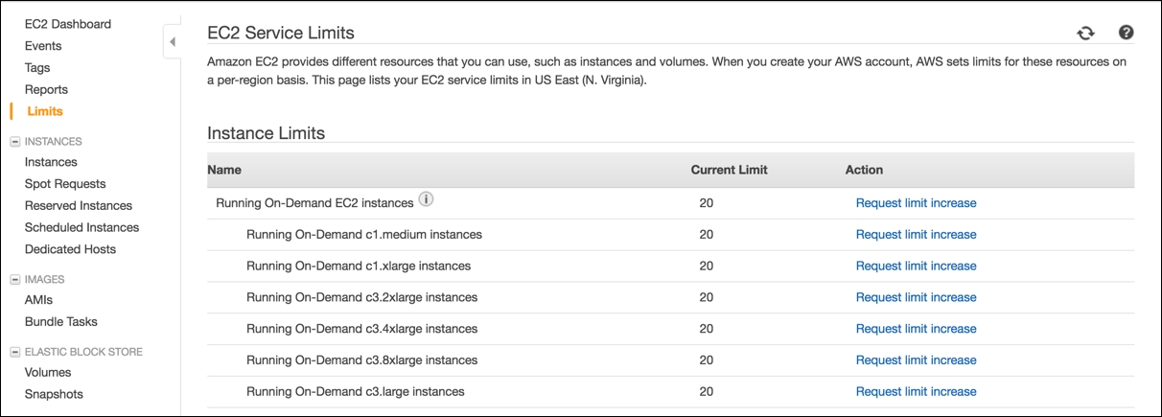Open the help question mark icon

pos(1127,33)
